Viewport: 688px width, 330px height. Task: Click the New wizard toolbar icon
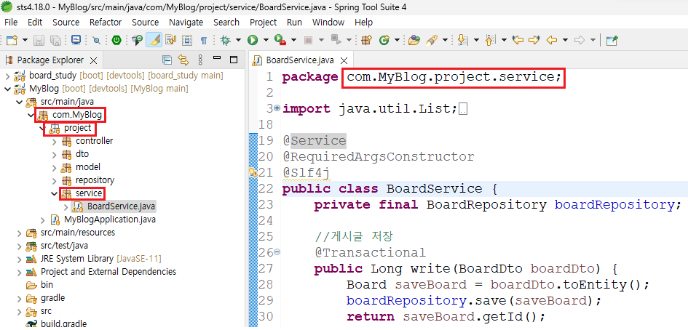[12, 40]
